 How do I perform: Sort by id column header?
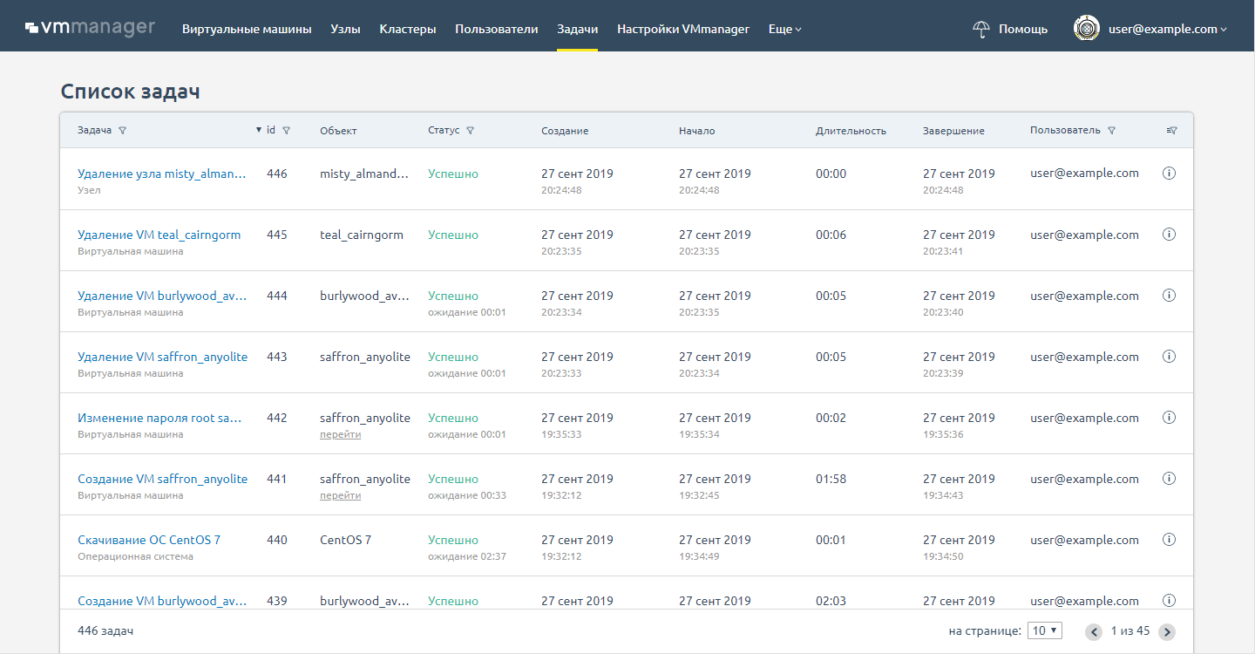pyautogui.click(x=271, y=130)
